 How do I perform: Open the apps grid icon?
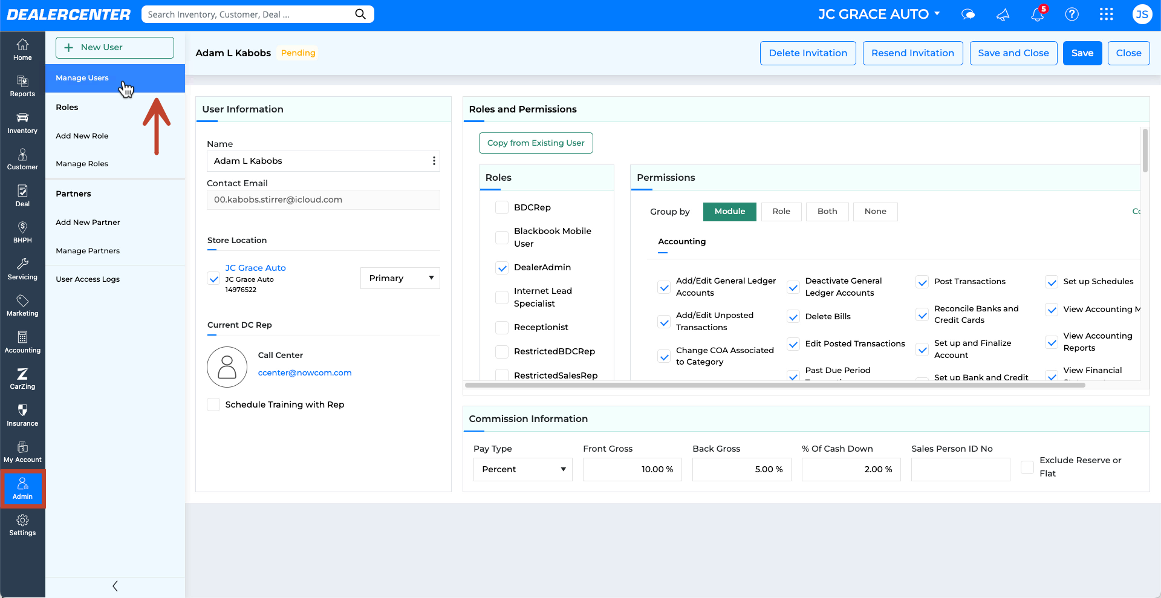1106,15
